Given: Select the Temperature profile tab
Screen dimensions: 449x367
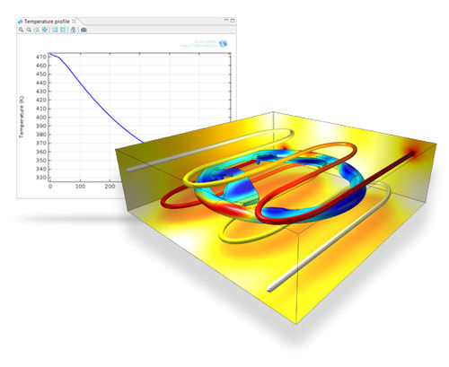Looking at the screenshot, I should tap(47, 22).
